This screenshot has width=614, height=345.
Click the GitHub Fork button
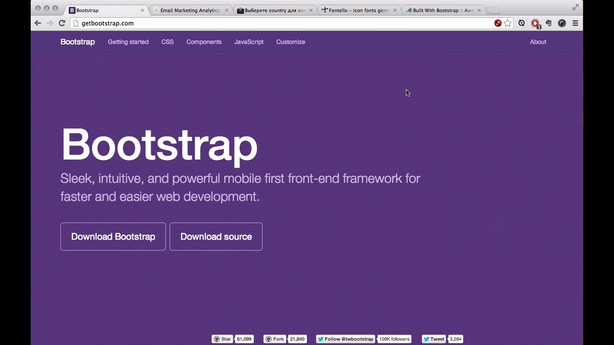click(275, 339)
